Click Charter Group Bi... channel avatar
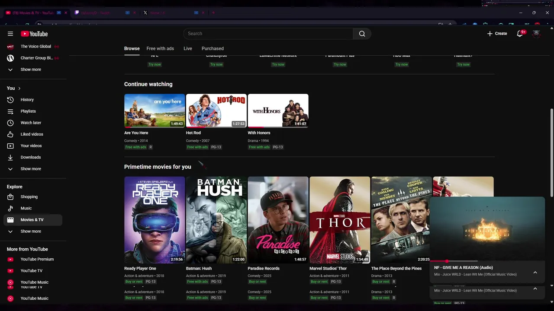 click(x=10, y=58)
